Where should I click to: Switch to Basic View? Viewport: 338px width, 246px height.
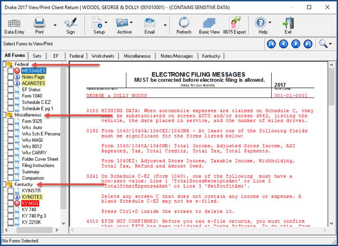pyautogui.click(x=209, y=25)
